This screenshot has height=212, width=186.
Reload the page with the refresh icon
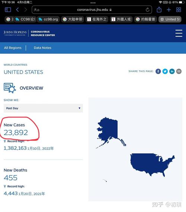point(147,10)
